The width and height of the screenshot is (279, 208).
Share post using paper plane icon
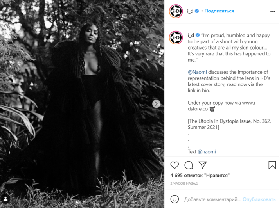[202, 165]
